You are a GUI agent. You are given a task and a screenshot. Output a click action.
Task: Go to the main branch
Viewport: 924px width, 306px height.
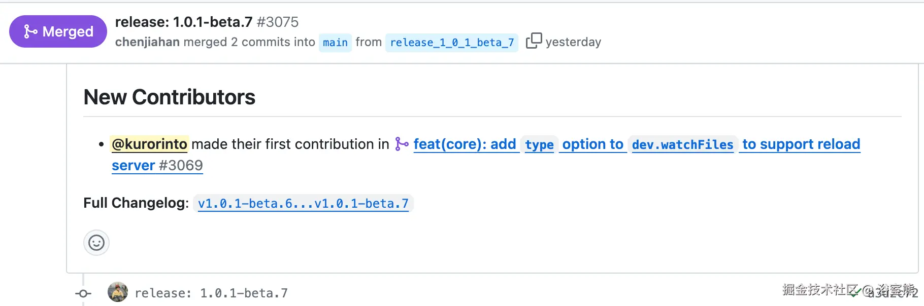(335, 43)
